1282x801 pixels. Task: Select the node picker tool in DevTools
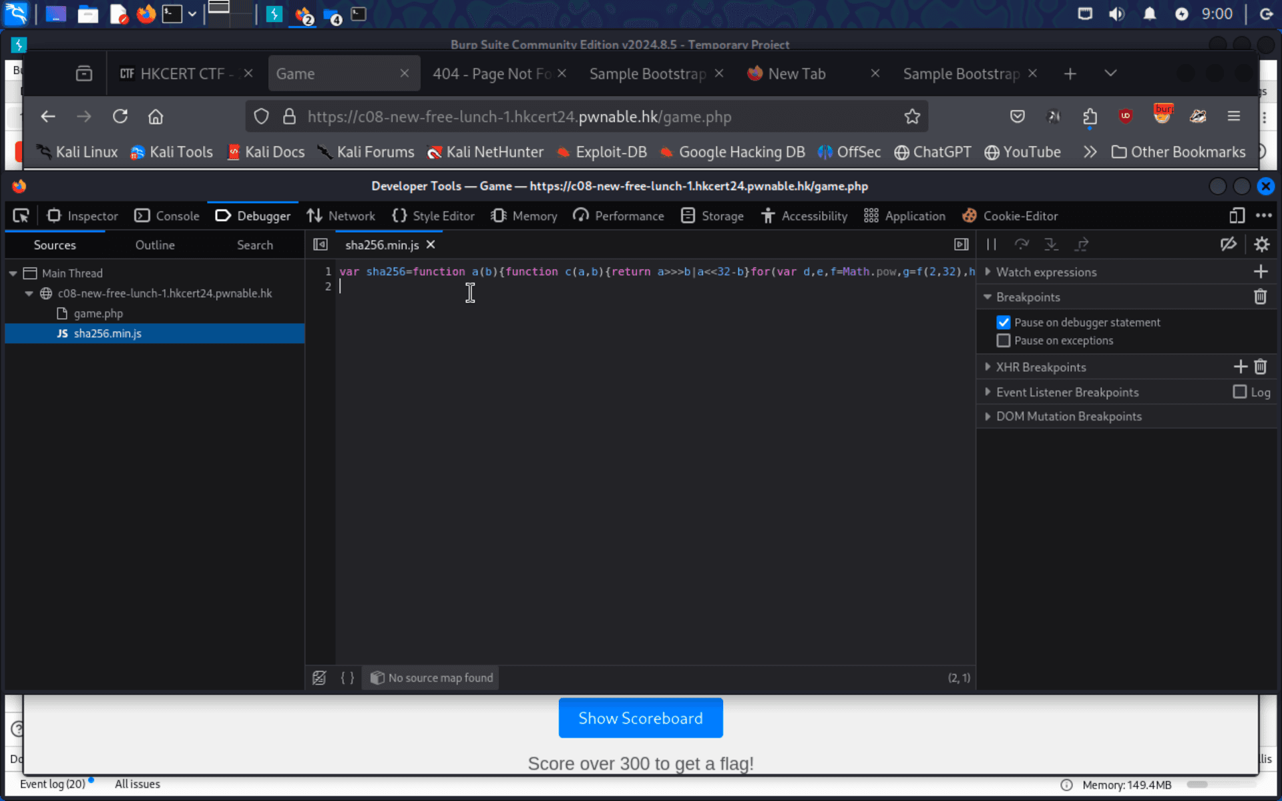click(21, 216)
